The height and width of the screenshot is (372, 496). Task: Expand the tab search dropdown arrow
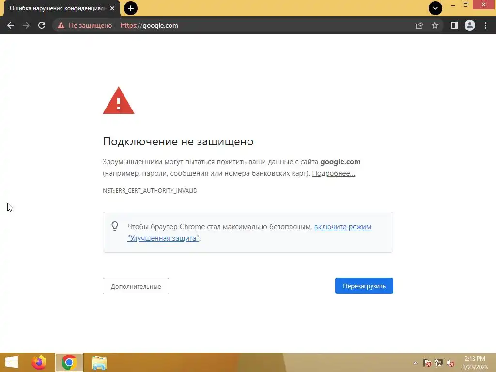pyautogui.click(x=435, y=8)
